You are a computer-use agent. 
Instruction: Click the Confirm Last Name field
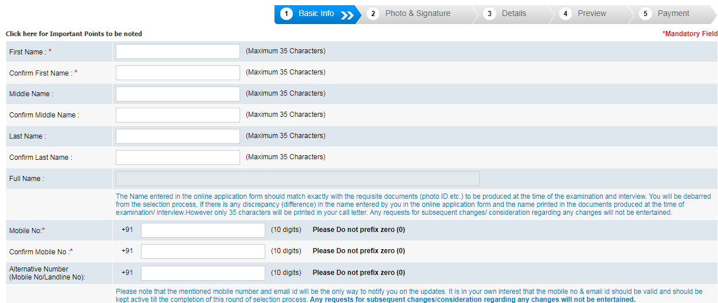178,158
